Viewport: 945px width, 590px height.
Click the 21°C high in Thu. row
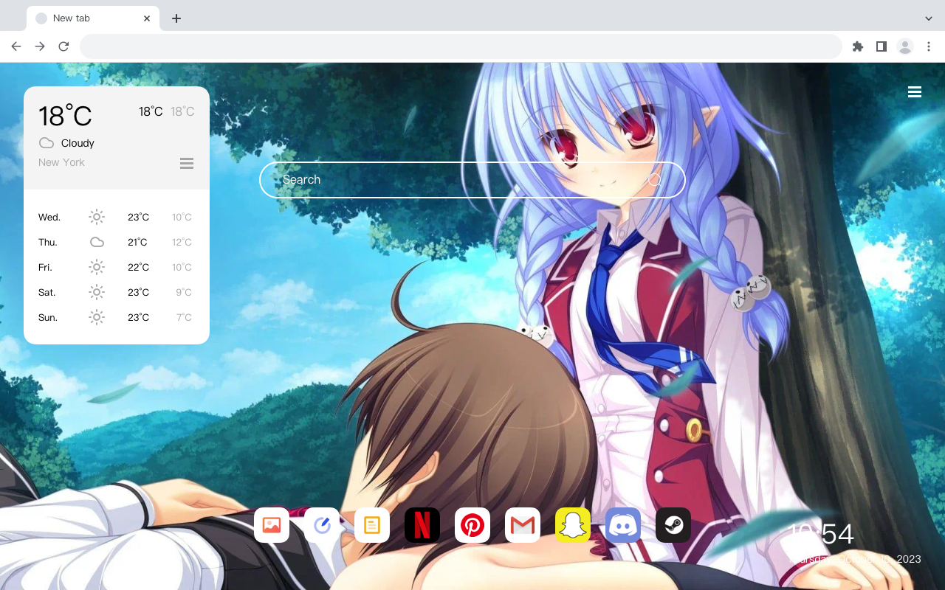click(x=138, y=242)
